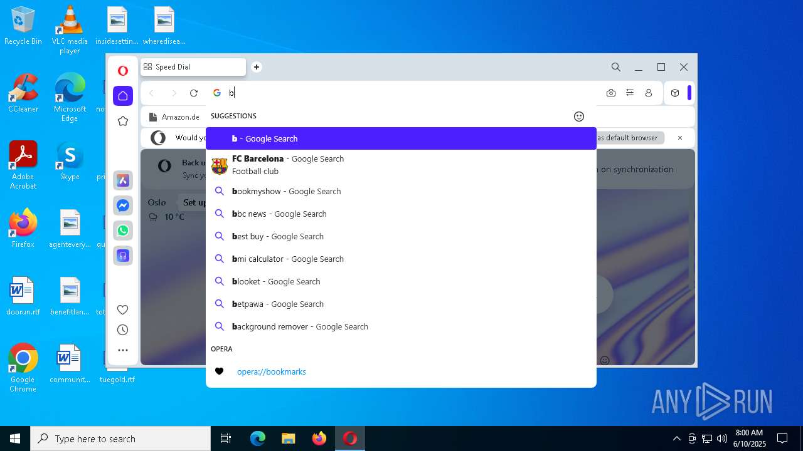
Task: Open the volume control in system tray
Action: tap(721, 438)
